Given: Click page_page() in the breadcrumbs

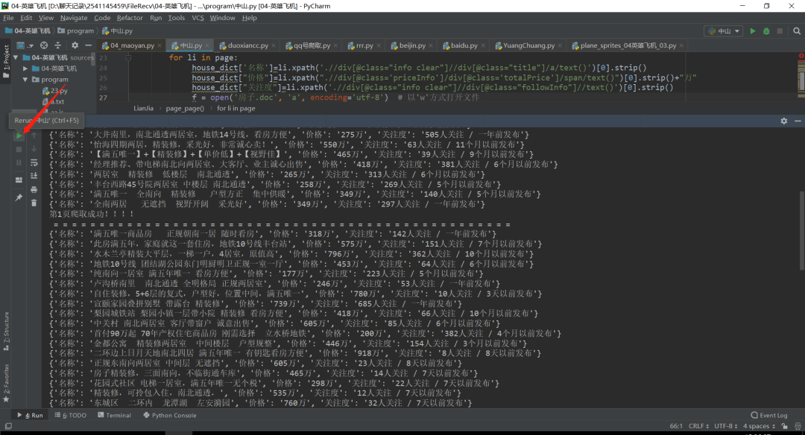Looking at the screenshot, I should [x=185, y=109].
